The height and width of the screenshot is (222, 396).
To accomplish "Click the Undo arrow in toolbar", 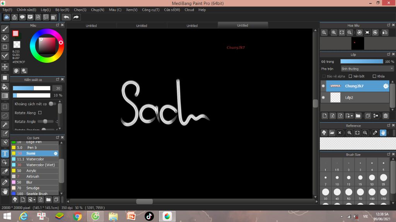I will pyautogui.click(x=66, y=17).
